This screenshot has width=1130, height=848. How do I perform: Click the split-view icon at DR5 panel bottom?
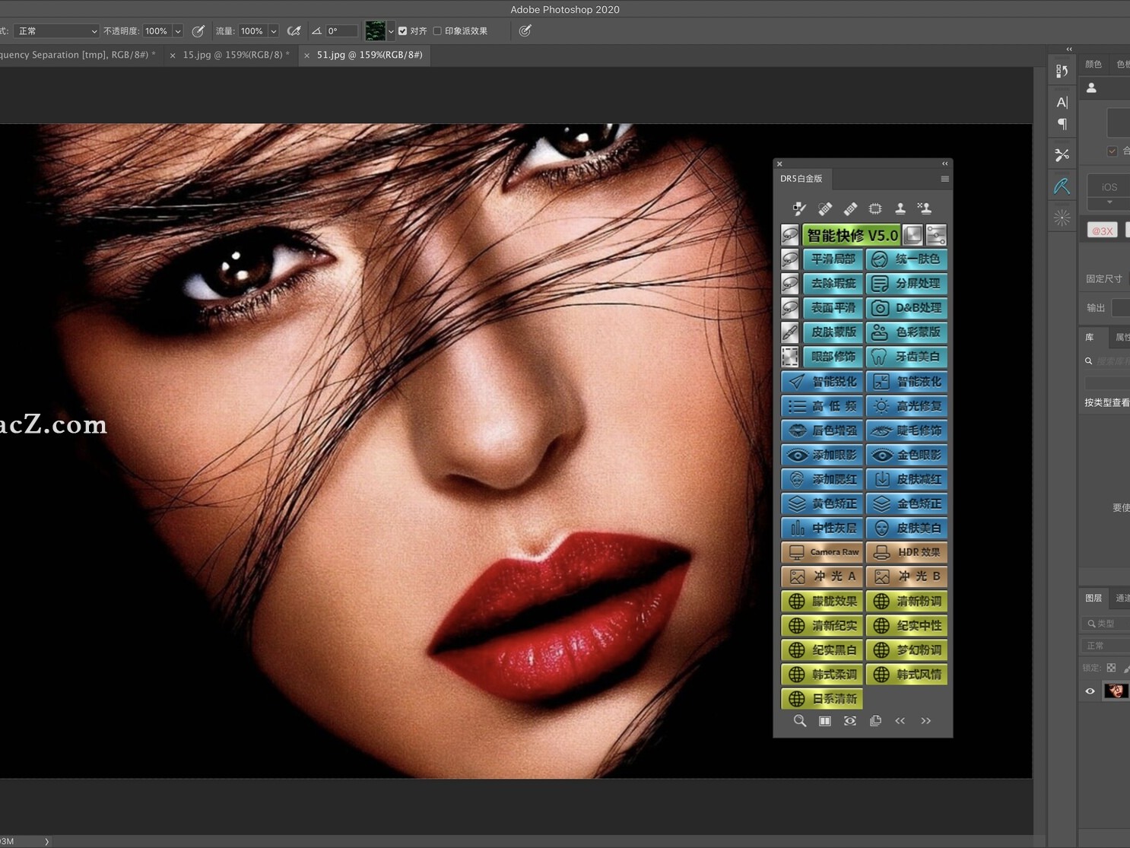point(824,721)
